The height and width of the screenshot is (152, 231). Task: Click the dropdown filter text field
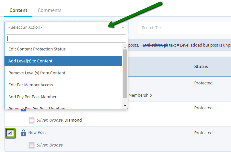coord(66,38)
